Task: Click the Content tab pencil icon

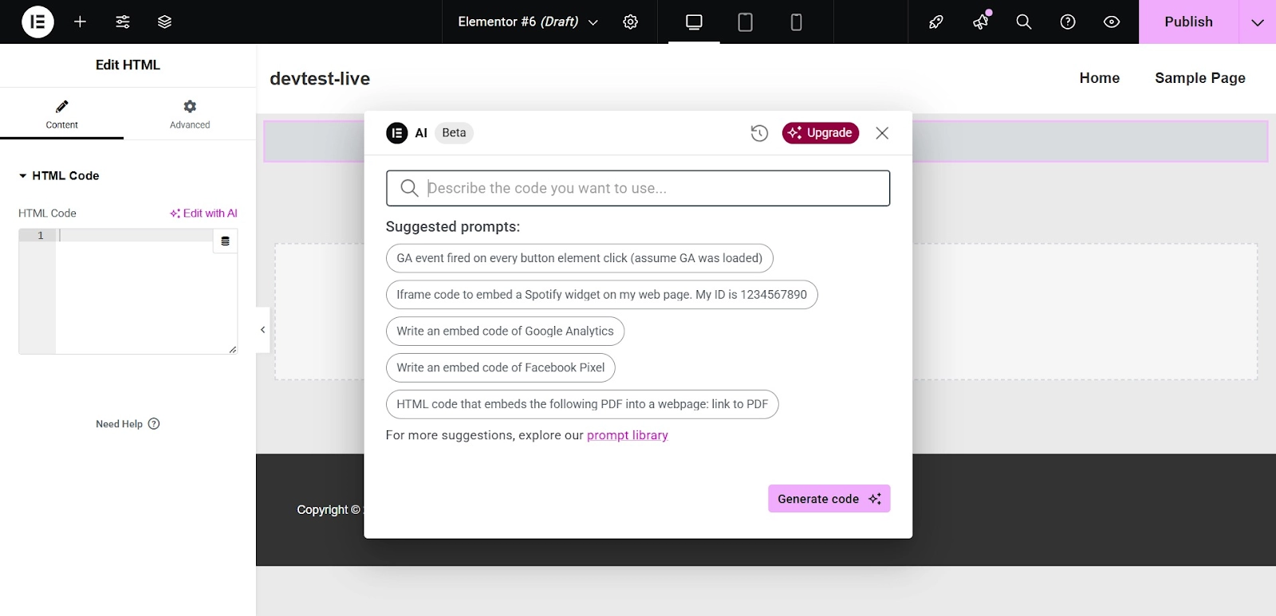Action: [61, 106]
